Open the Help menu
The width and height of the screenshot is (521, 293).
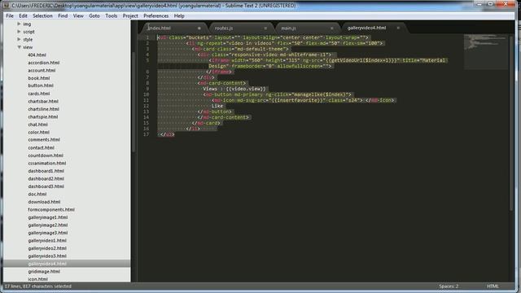[x=179, y=15]
